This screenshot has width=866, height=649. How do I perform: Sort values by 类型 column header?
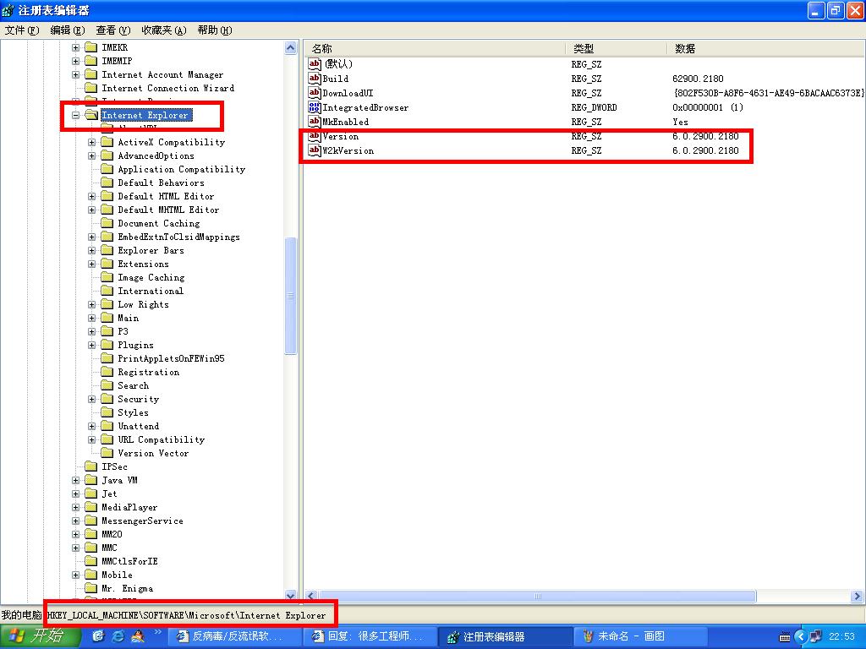tap(617, 48)
